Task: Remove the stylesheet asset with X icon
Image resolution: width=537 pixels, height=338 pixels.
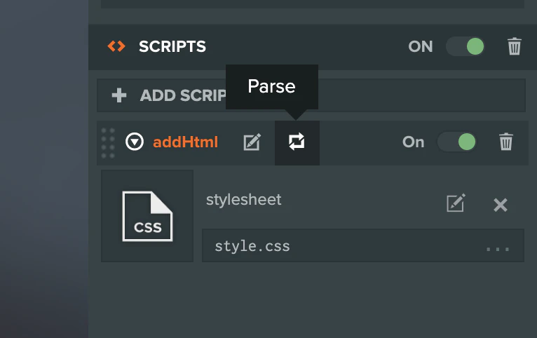Action: [x=500, y=205]
